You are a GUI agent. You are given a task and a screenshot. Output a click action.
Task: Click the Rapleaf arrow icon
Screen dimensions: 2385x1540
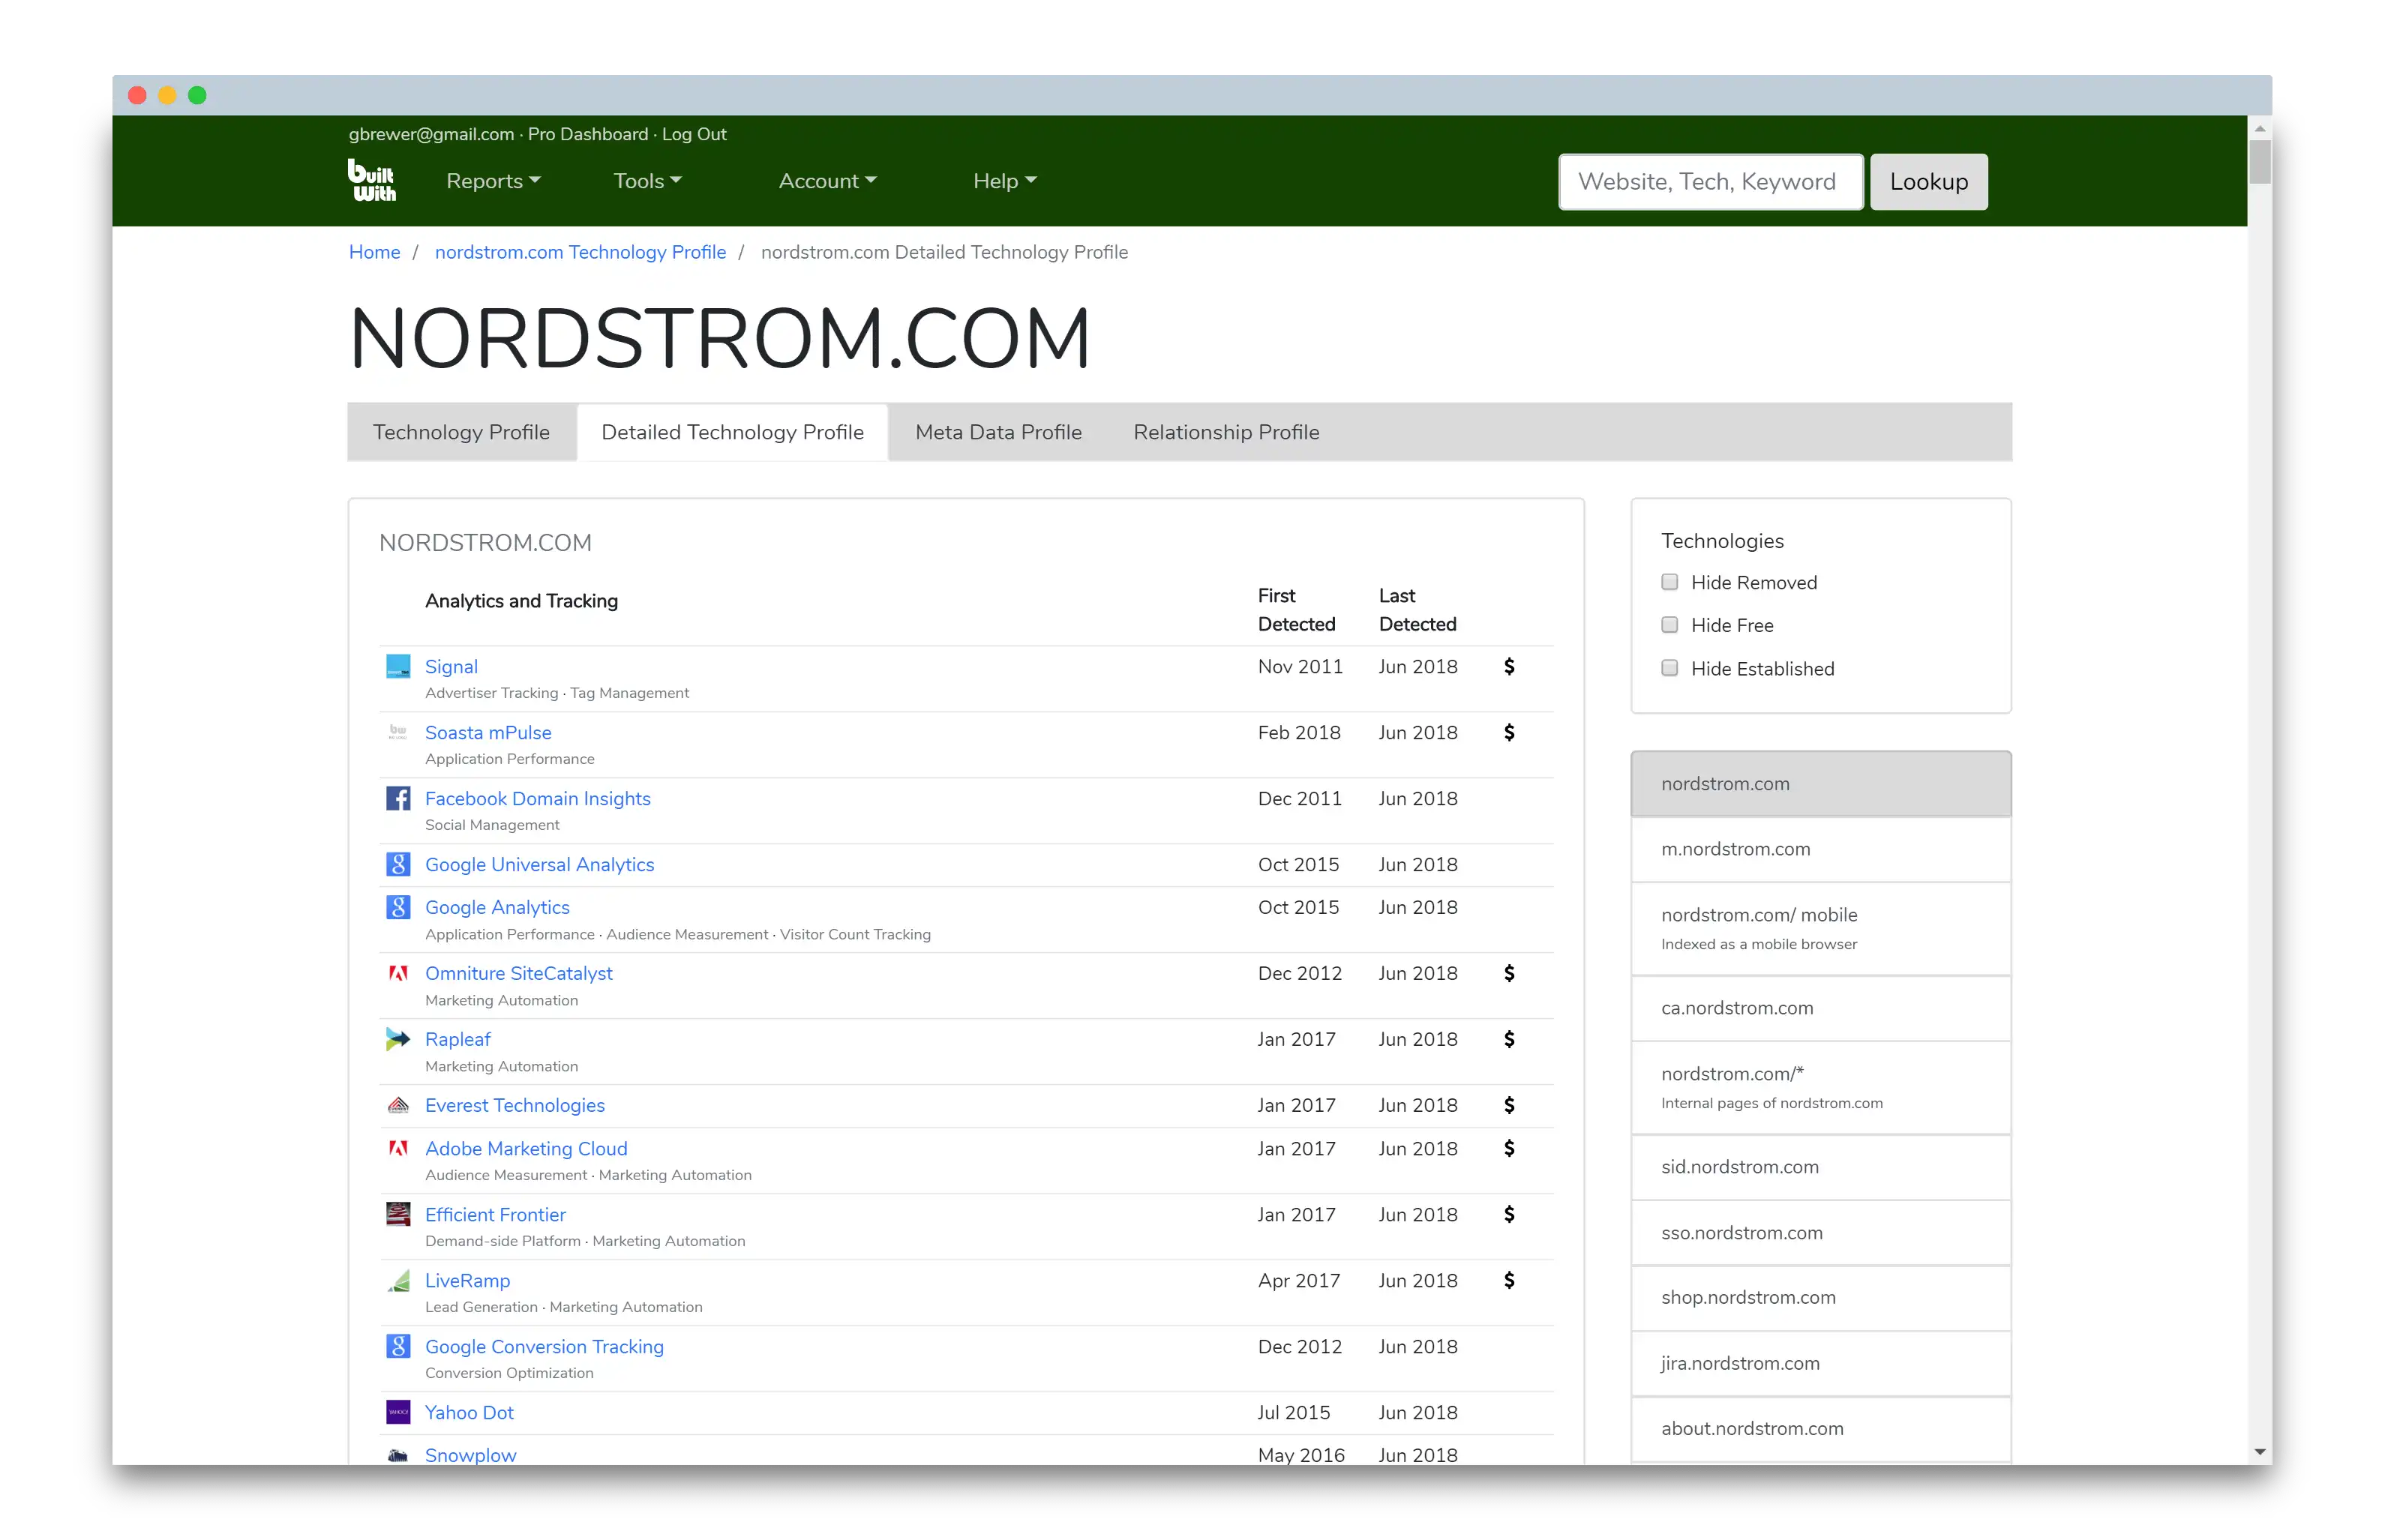tap(398, 1039)
